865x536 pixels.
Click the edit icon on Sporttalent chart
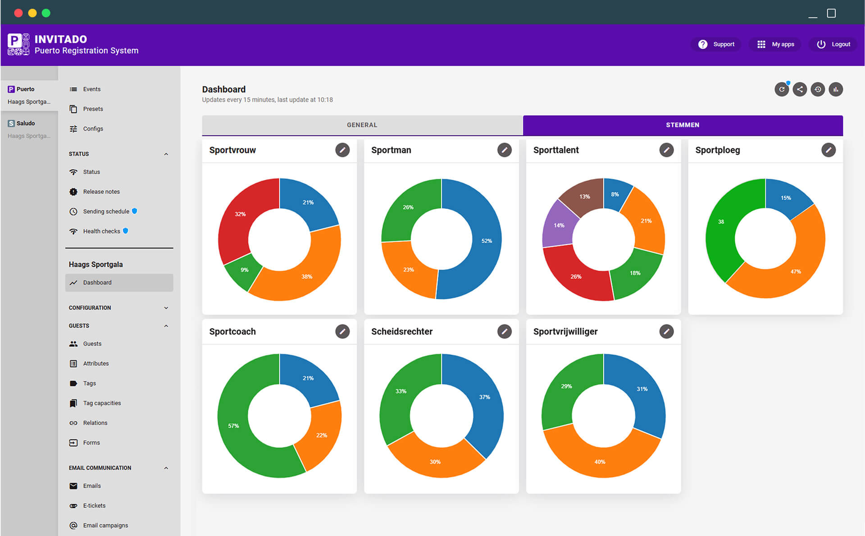point(667,150)
